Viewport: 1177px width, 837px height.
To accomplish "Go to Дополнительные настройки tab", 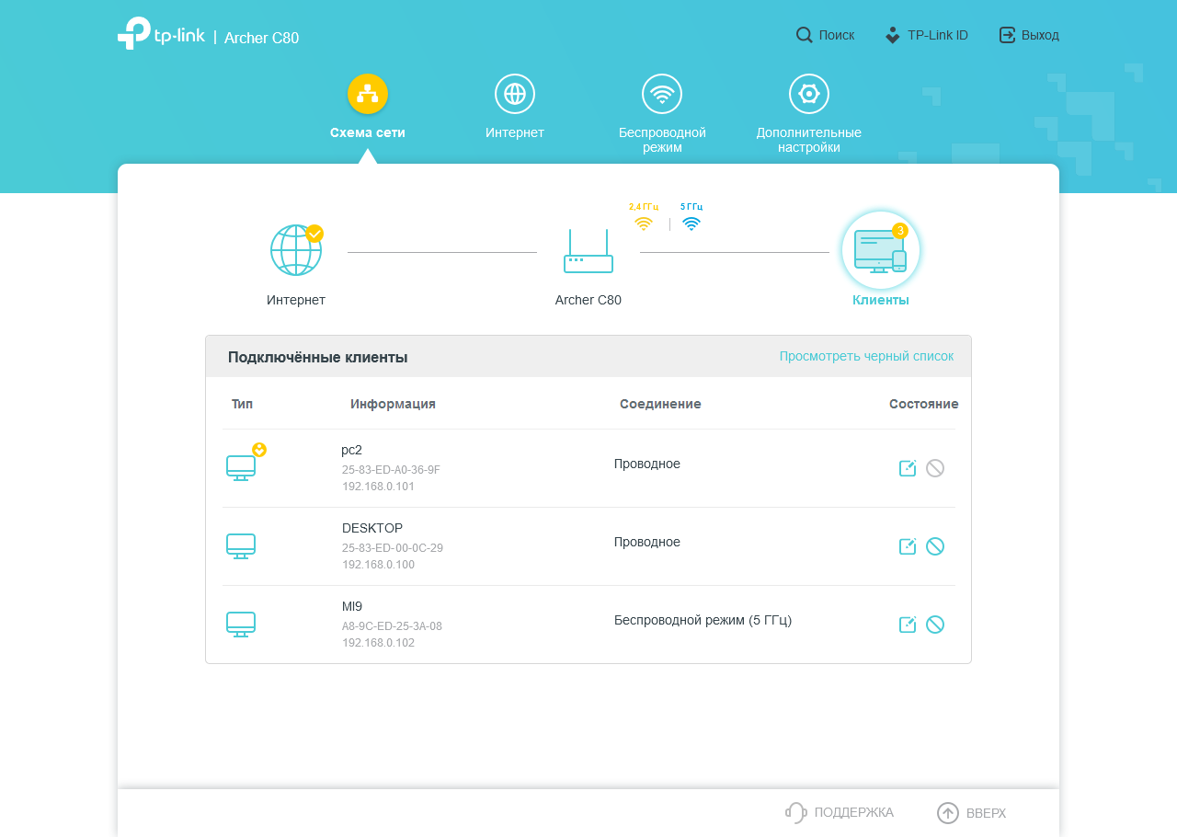I will coord(809,114).
